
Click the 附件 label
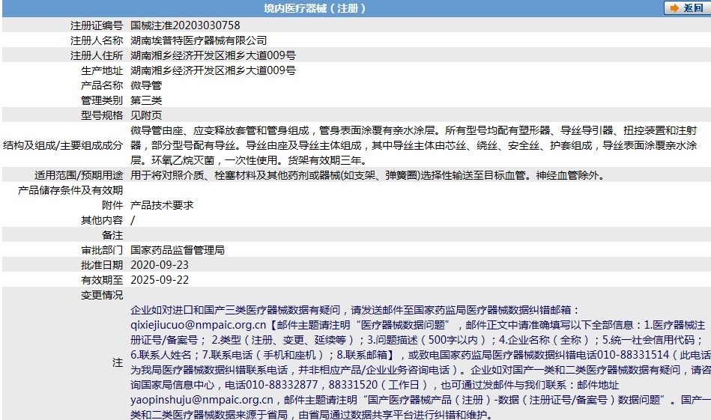(x=112, y=205)
